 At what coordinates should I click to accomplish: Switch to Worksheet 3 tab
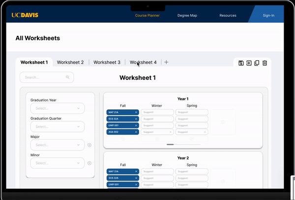pos(107,62)
